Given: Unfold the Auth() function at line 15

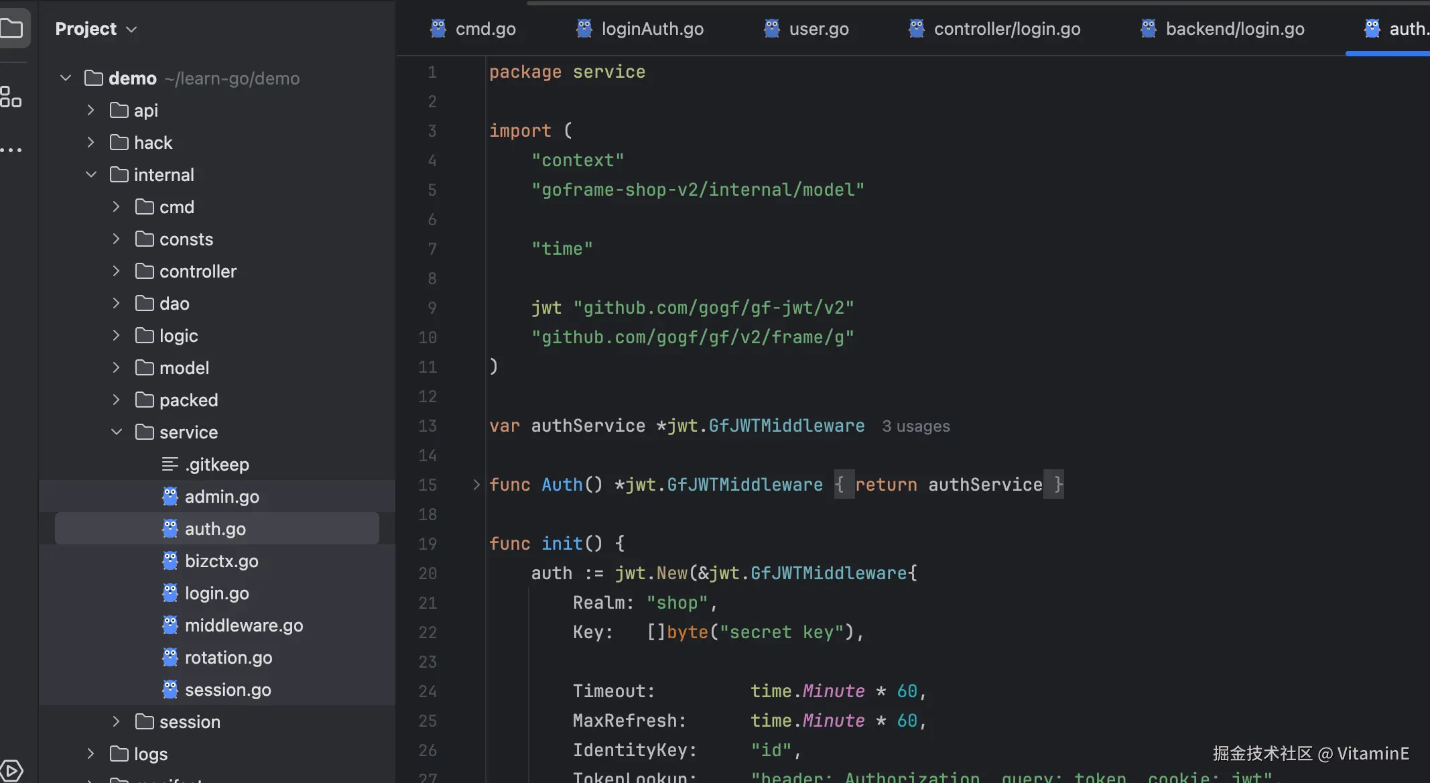Looking at the screenshot, I should (476, 485).
